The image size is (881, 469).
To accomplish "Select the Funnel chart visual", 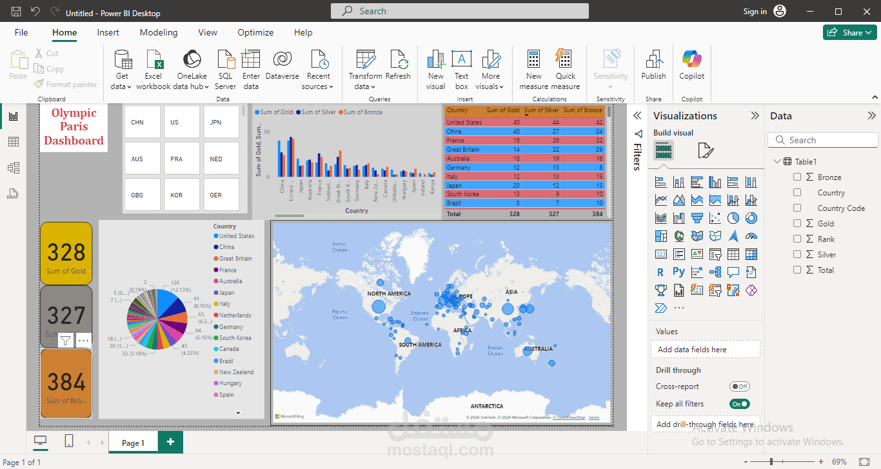I will pyautogui.click(x=697, y=218).
